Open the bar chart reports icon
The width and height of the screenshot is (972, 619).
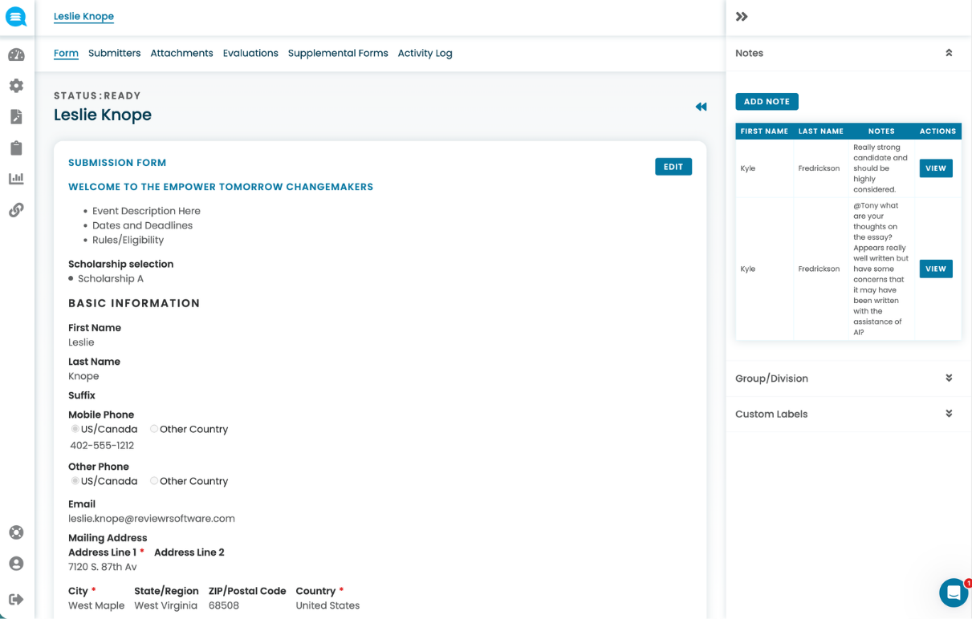16,179
